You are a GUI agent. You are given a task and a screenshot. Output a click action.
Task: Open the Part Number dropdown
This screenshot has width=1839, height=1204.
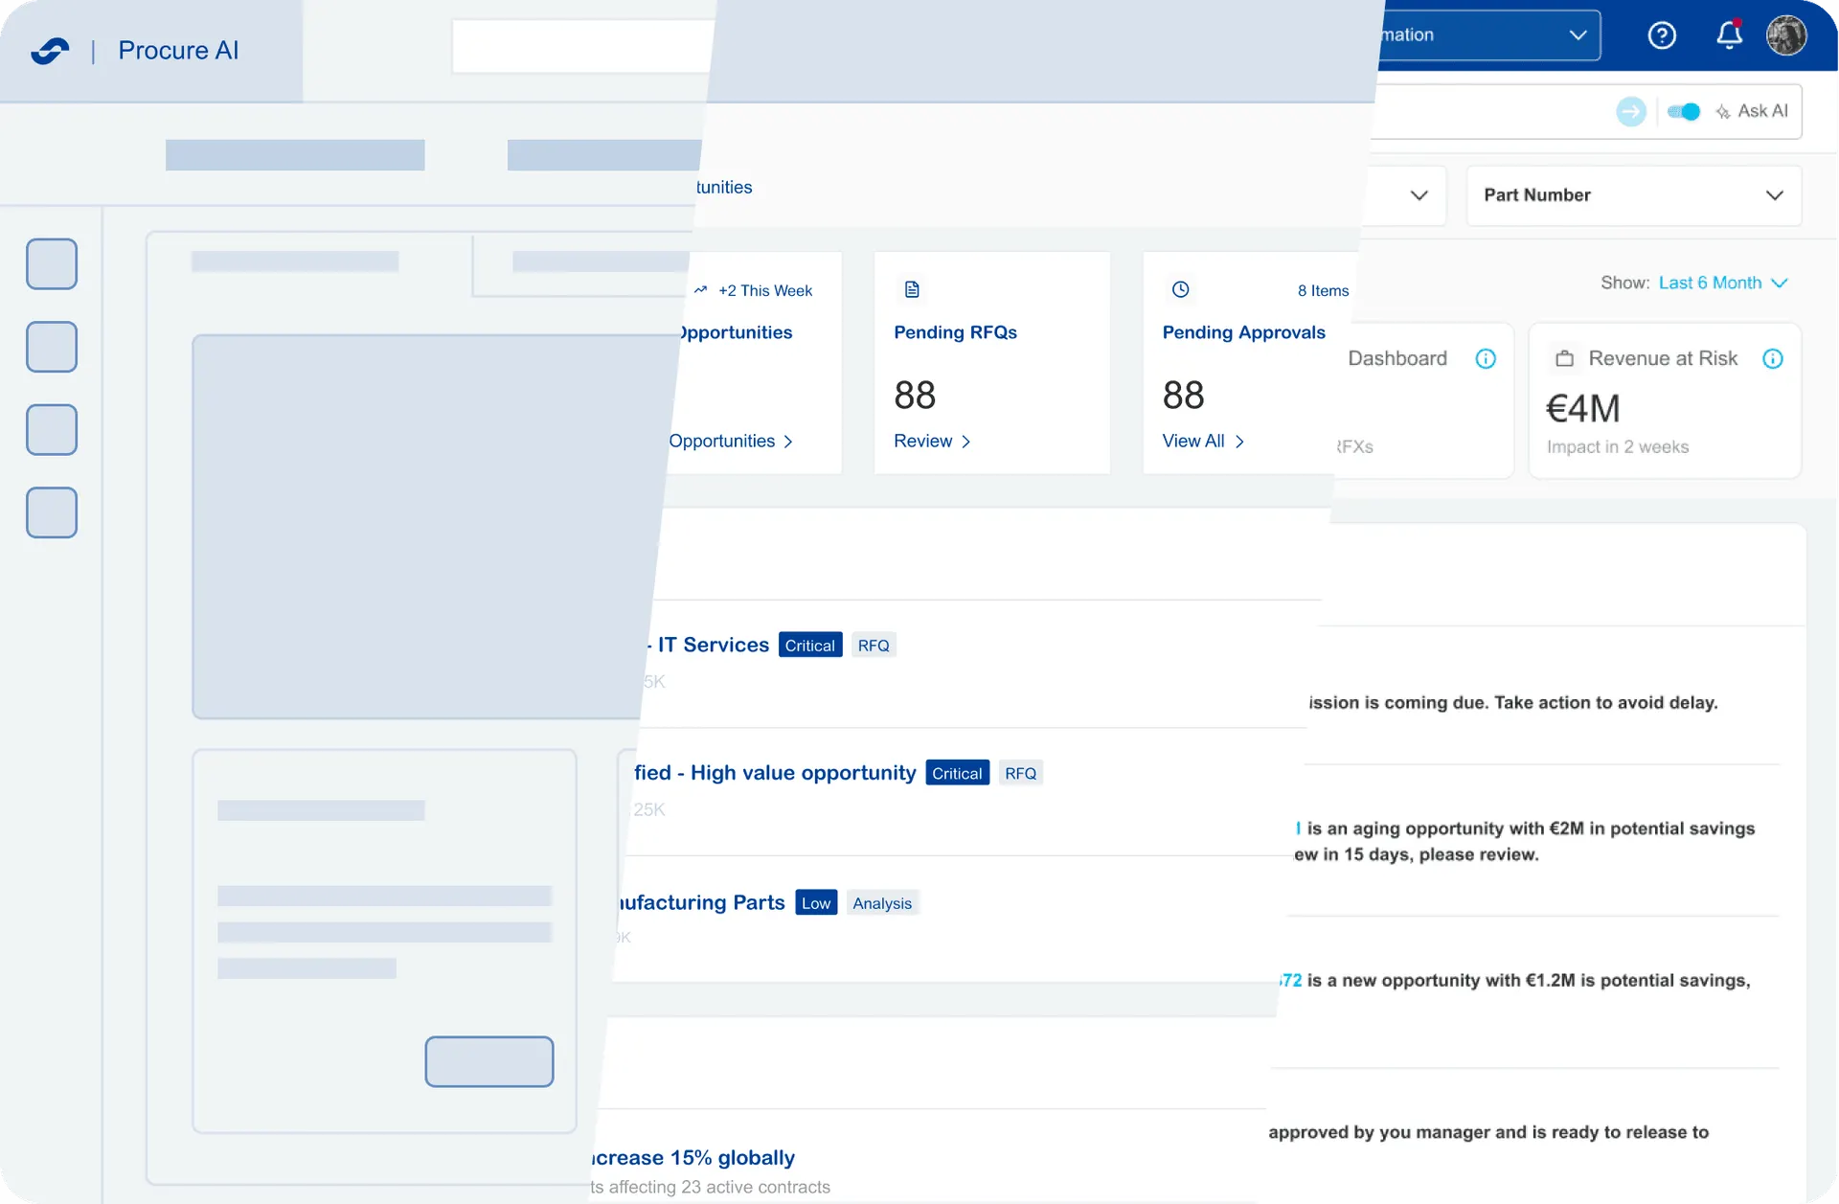click(1634, 195)
